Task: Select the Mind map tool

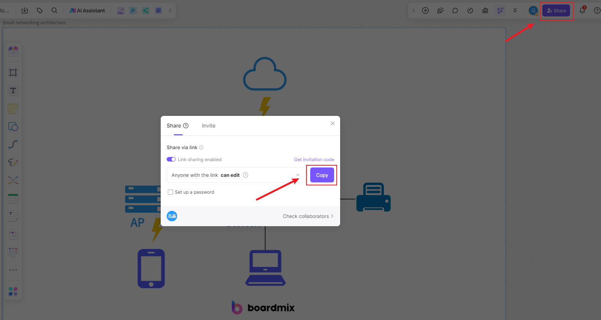Action: pyautogui.click(x=13, y=180)
